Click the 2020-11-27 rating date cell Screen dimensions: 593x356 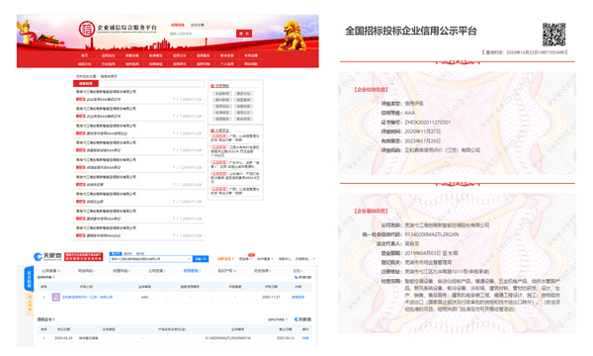tap(271, 297)
